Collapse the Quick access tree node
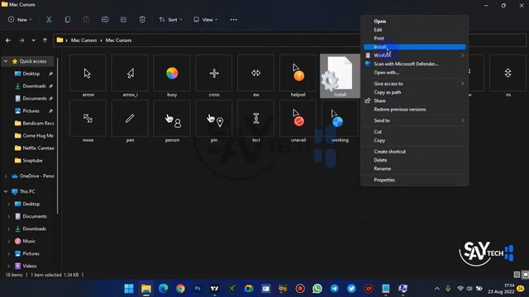This screenshot has height=297, width=529. pos(6,61)
